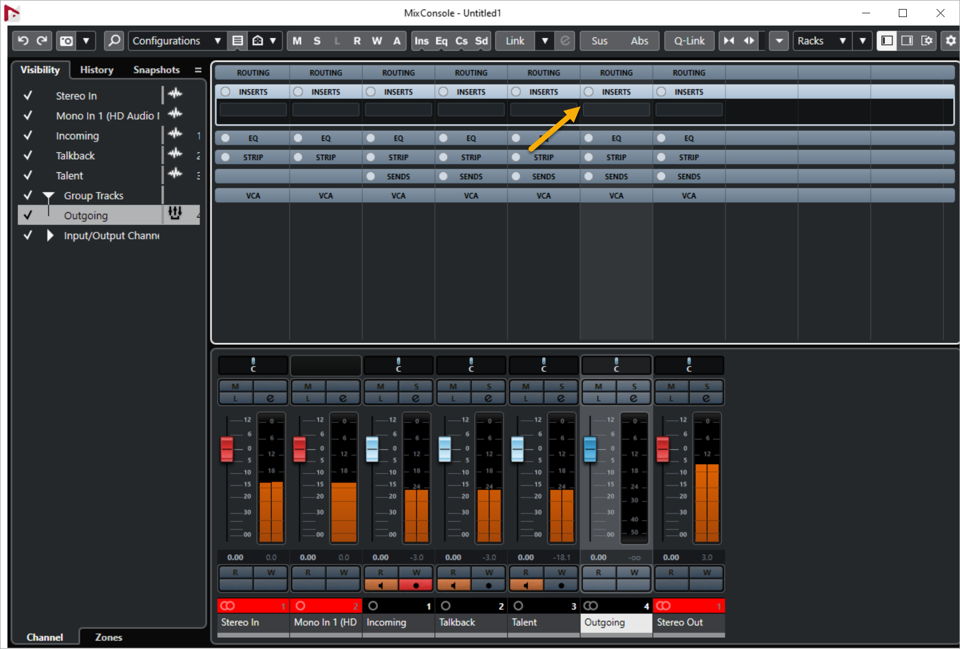The height and width of the screenshot is (649, 960).
Task: Click the Undo arrow in the toolbar
Action: click(23, 41)
